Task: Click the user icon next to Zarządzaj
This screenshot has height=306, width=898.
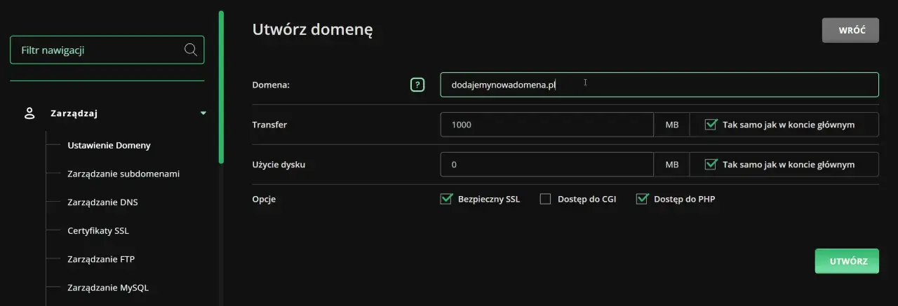Action: coord(29,113)
